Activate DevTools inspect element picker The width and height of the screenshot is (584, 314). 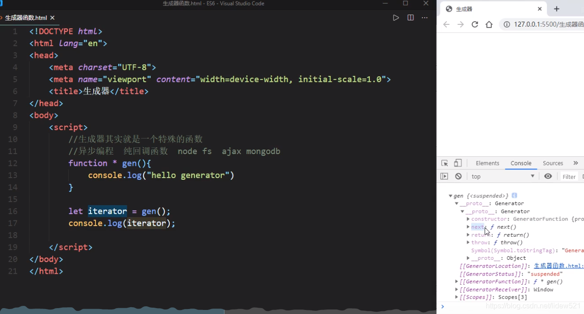pyautogui.click(x=445, y=163)
